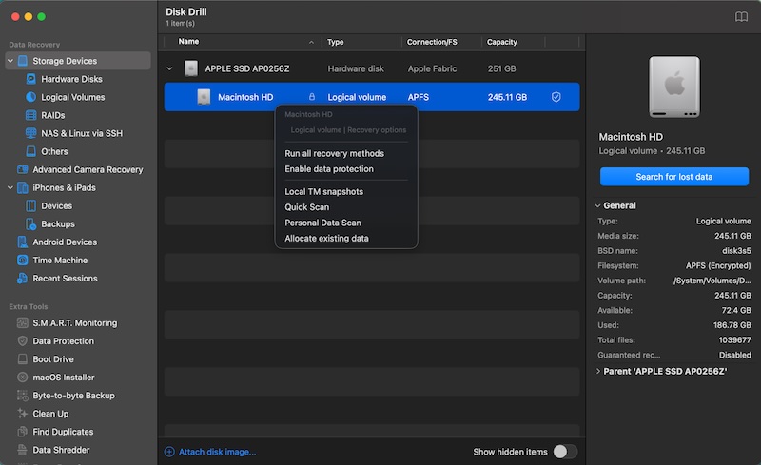The width and height of the screenshot is (761, 465).
Task: Expand the Parent 'APPLE SSD AP0256Z' section
Action: click(598, 371)
